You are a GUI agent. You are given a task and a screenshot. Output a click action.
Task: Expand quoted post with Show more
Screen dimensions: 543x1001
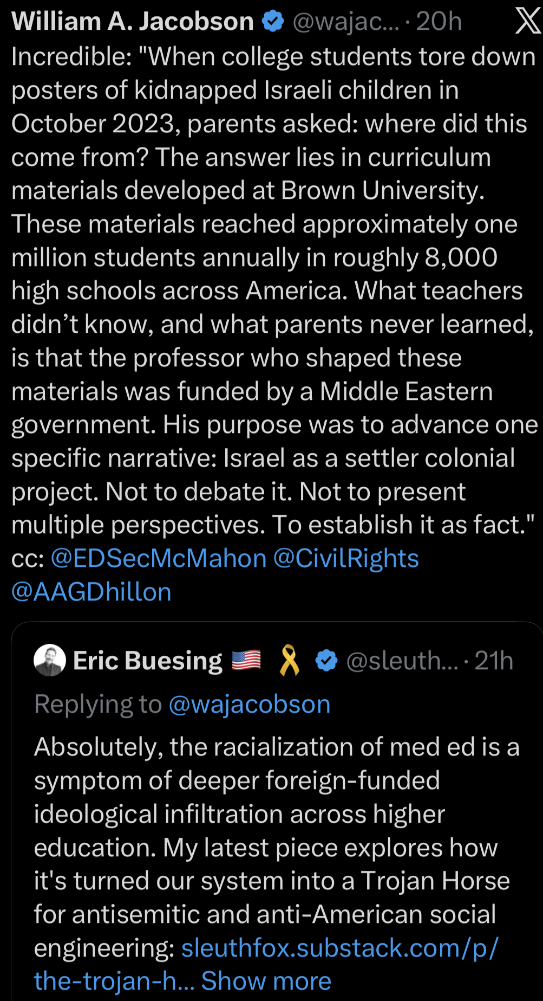coord(266,980)
